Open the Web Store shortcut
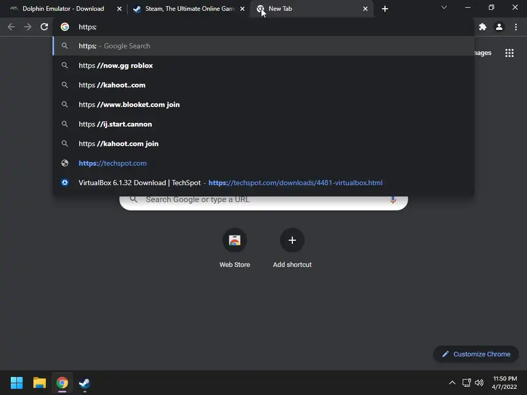This screenshot has height=395, width=527. (235, 248)
